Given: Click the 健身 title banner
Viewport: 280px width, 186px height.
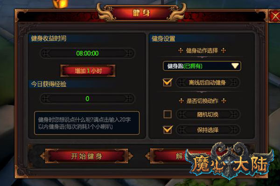Looking at the screenshot, I should [x=141, y=13].
